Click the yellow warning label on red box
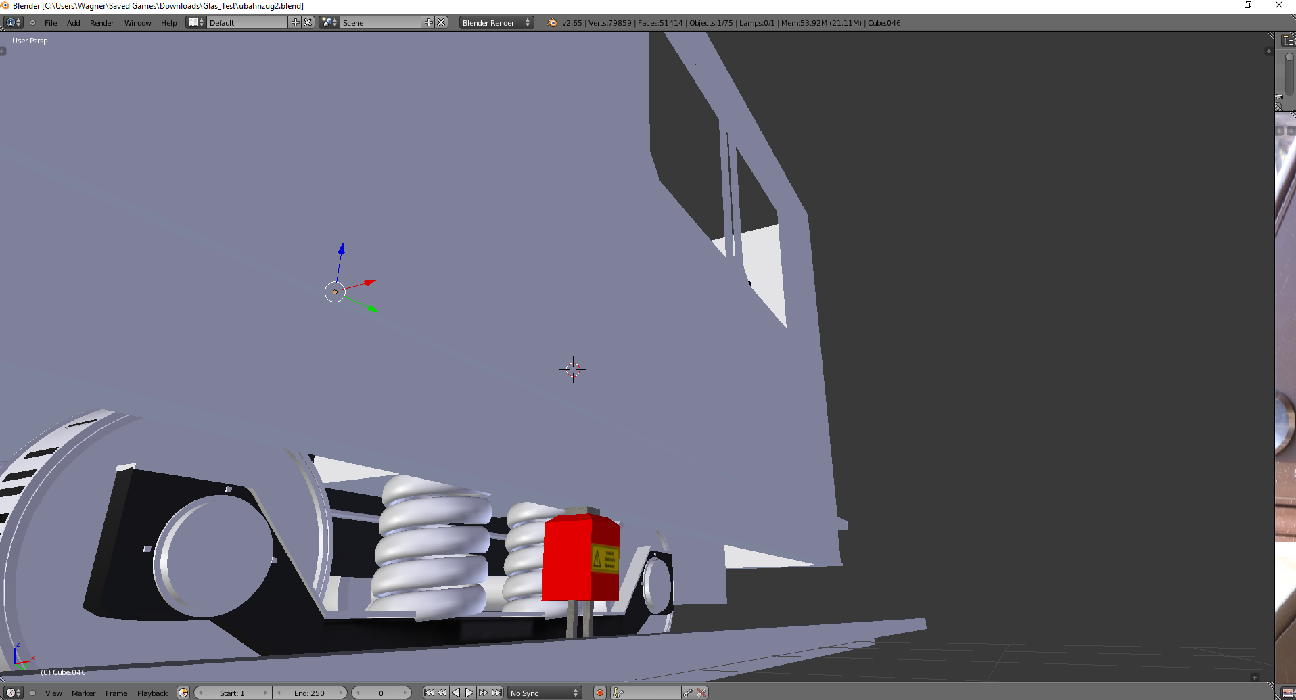This screenshot has width=1296, height=700. pos(605,559)
